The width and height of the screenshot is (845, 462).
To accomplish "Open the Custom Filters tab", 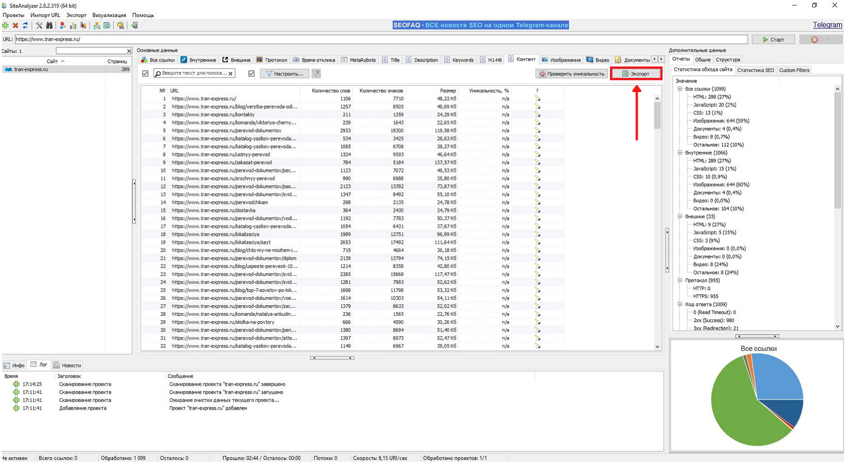I will [794, 70].
